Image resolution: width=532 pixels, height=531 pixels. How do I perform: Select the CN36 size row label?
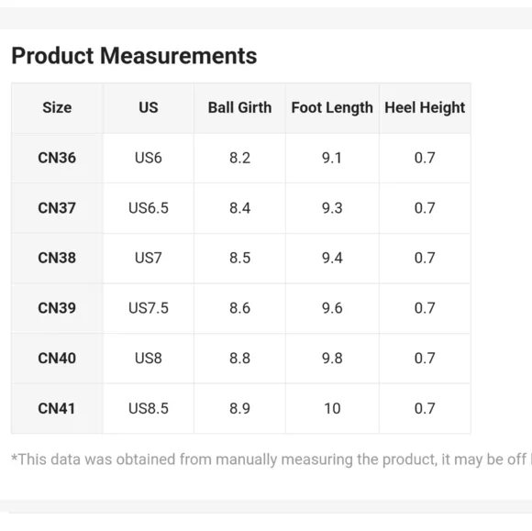tap(57, 158)
